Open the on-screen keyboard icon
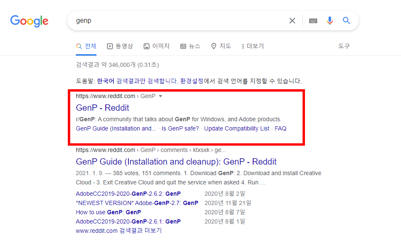This screenshot has height=245, width=401. pyautogui.click(x=313, y=21)
